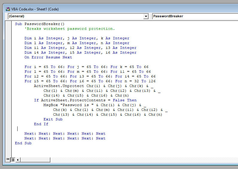Open the (General) object dropdown arrow
The height and width of the screenshot is (169, 238).
coord(146,16)
